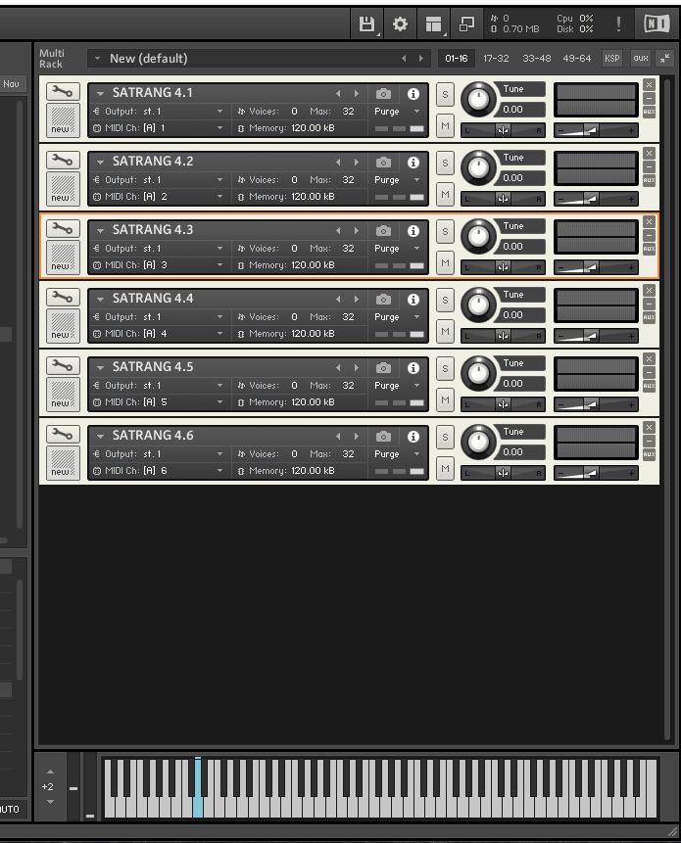Image resolution: width=681 pixels, height=843 pixels.
Task: Remove the SATRANG 4.4 instrument with its X
Action: (650, 291)
